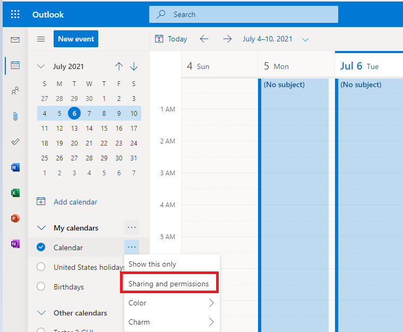
Task: Click the Add calendar icon
Action: pos(41,201)
